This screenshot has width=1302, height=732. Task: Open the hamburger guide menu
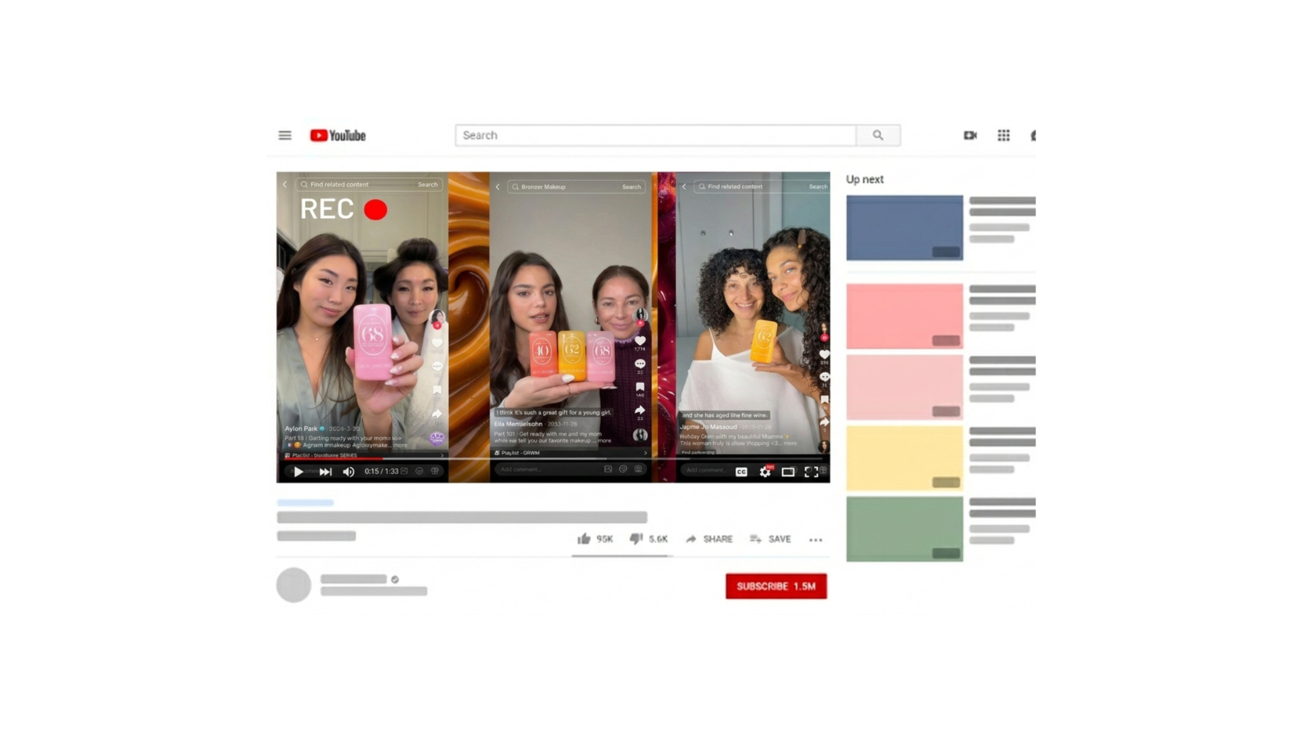[285, 136]
